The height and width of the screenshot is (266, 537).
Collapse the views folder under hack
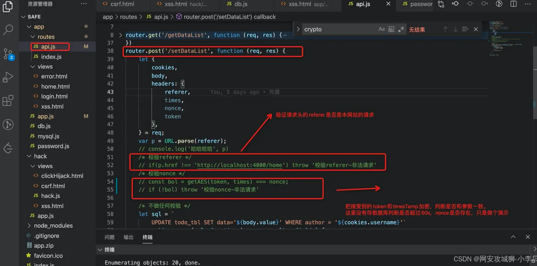pos(33,166)
